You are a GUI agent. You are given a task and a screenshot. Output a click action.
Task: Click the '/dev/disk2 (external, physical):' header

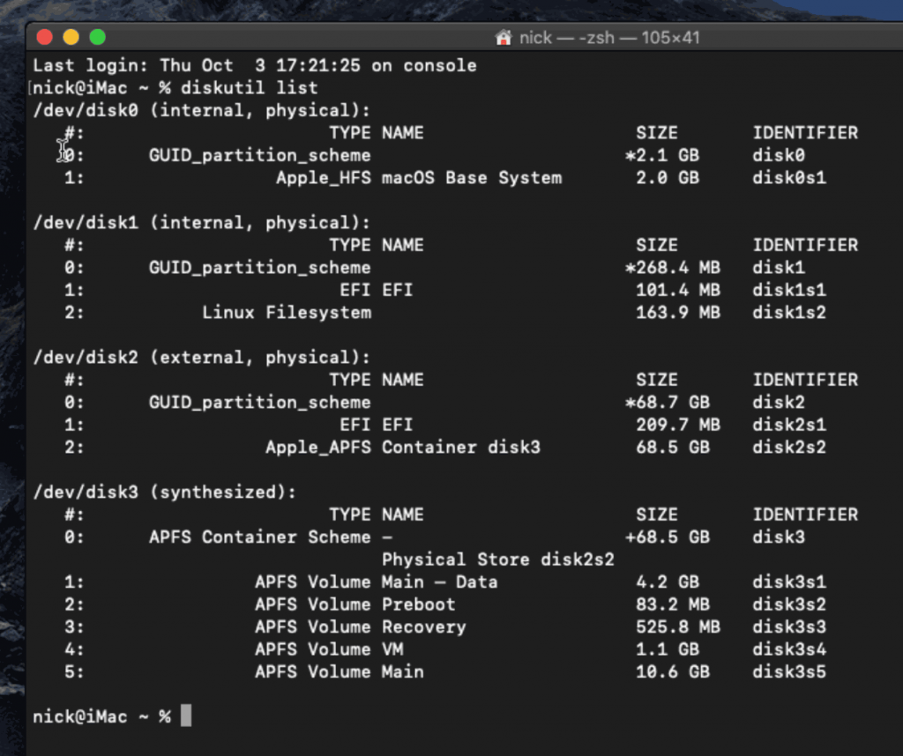tap(202, 357)
